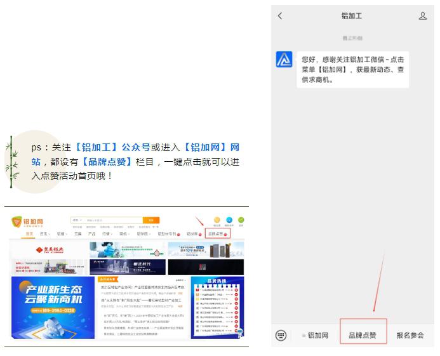Click the orange news section tag
The image size is (440, 356).
(108, 279)
